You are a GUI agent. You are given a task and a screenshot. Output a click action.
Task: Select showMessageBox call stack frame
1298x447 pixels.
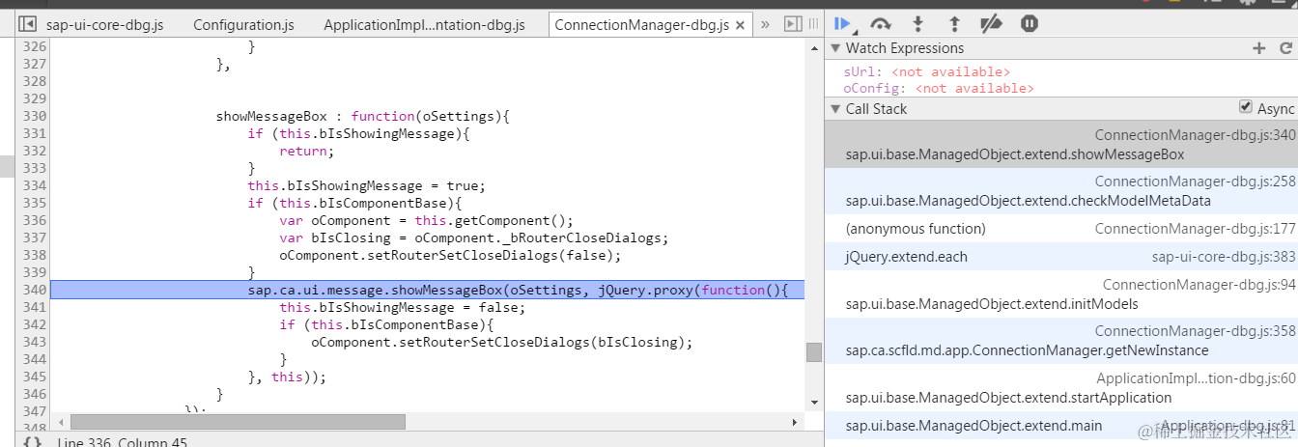1060,145
